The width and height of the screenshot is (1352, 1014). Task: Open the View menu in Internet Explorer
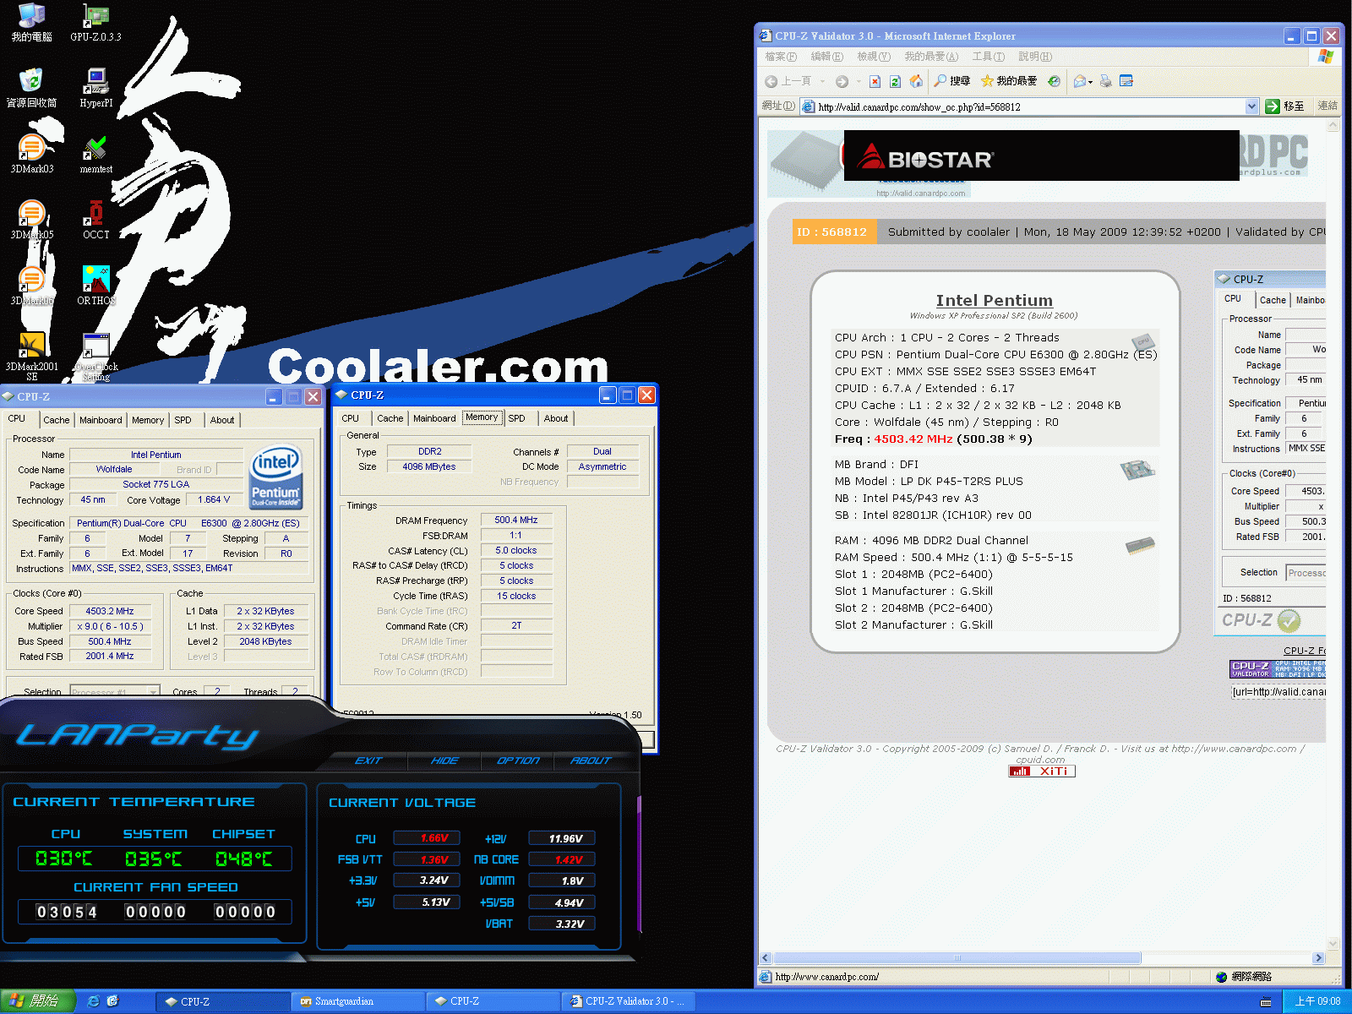coord(873,57)
